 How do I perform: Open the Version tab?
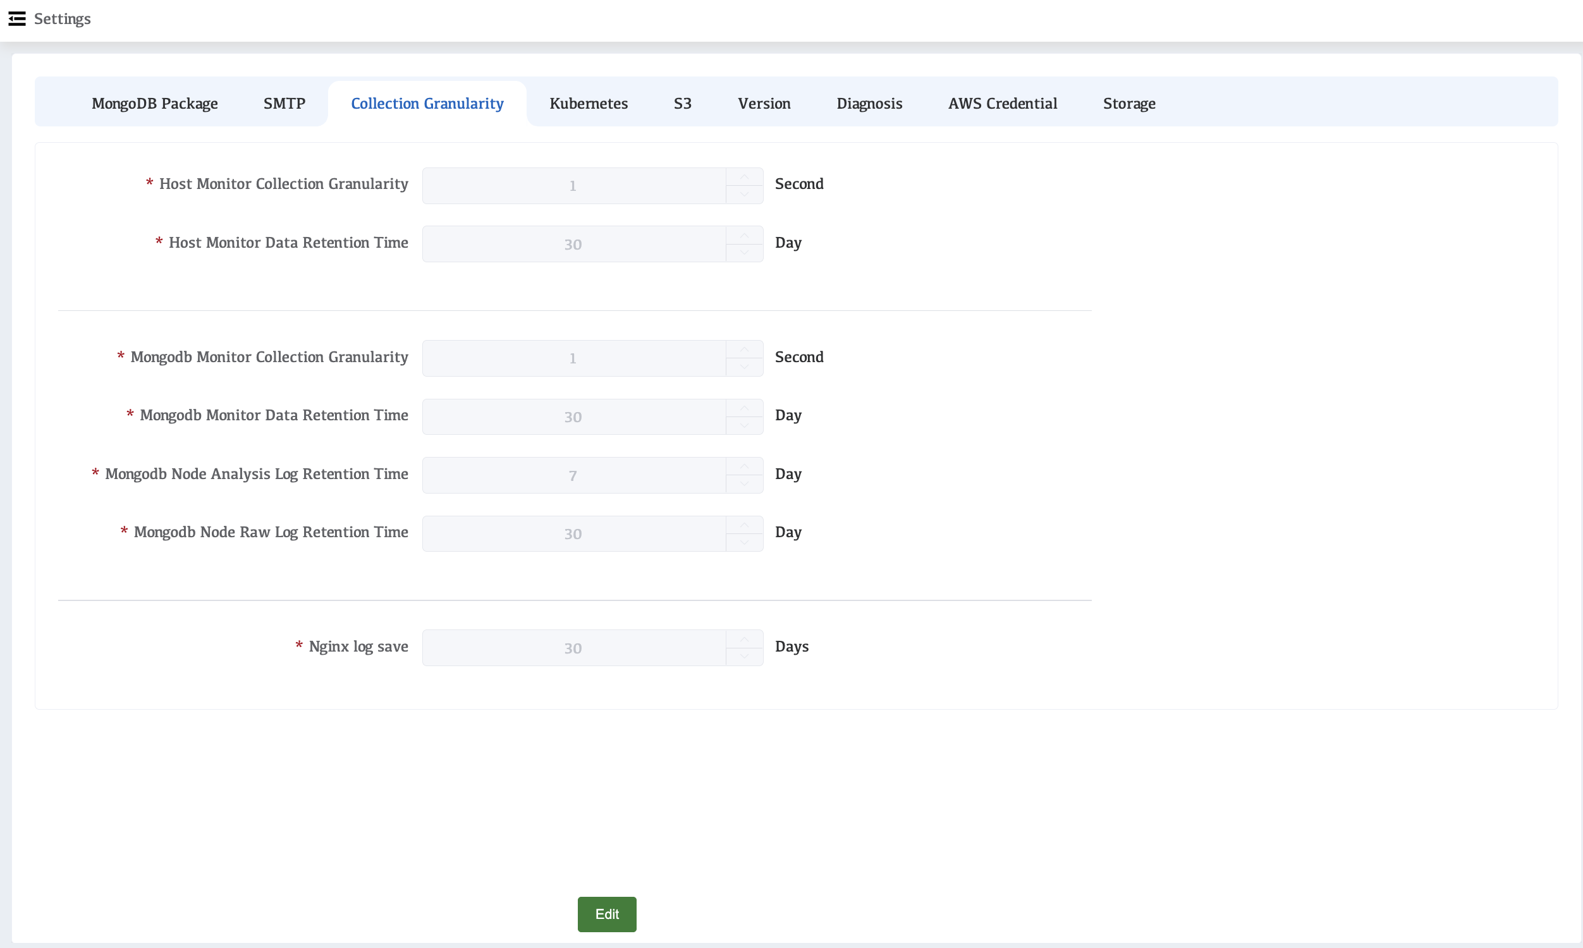764,104
